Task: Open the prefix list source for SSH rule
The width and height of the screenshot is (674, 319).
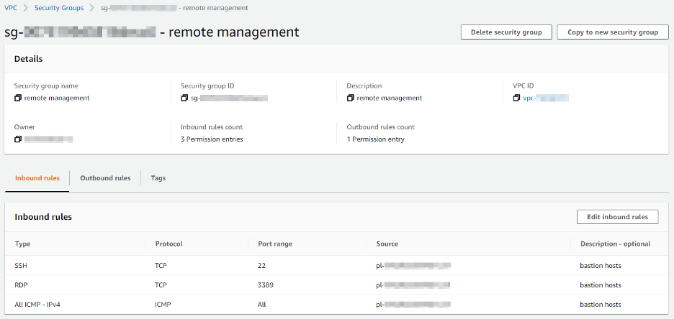Action: coord(413,265)
